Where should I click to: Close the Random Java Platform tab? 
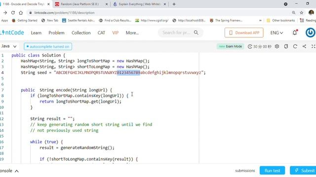(x=107, y=4)
